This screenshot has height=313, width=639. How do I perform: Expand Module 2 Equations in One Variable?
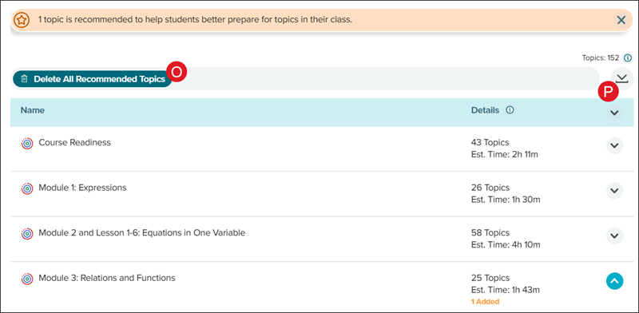pyautogui.click(x=614, y=236)
